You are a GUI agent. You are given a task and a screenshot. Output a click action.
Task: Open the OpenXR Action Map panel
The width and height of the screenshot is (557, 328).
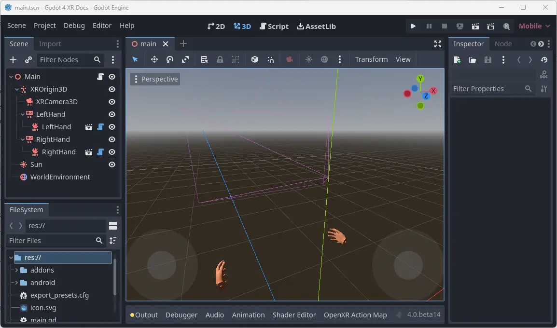click(355, 314)
